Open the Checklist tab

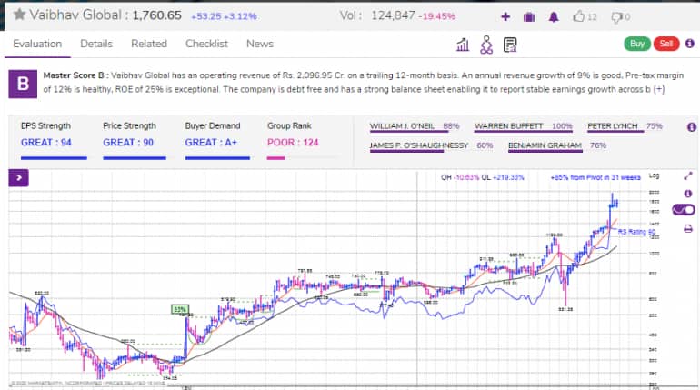[206, 44]
